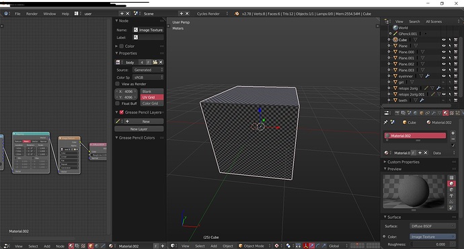Toggle the fake user F button for body image
The height and width of the screenshot is (249, 464).
pos(148,62)
